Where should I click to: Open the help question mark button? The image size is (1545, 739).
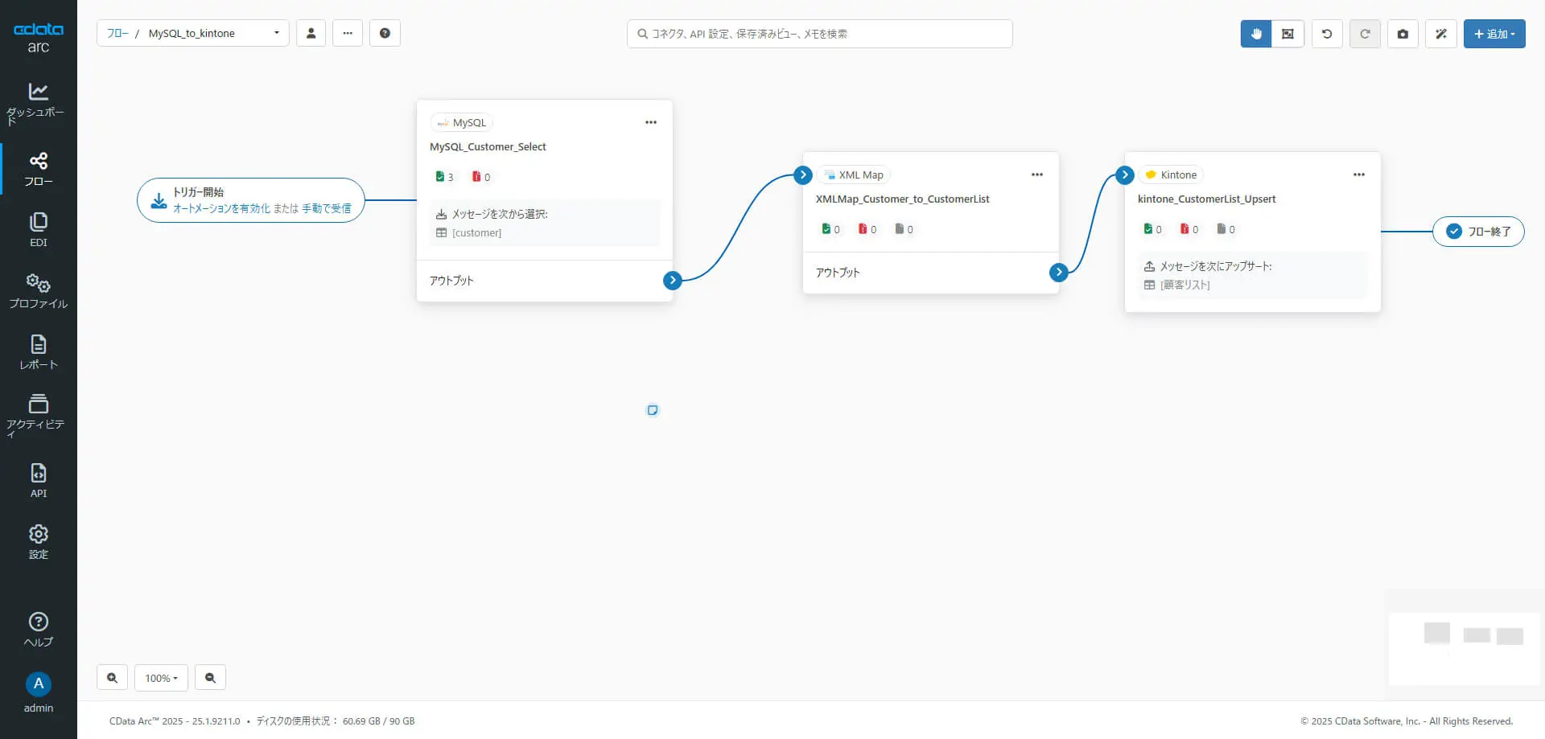click(x=385, y=33)
